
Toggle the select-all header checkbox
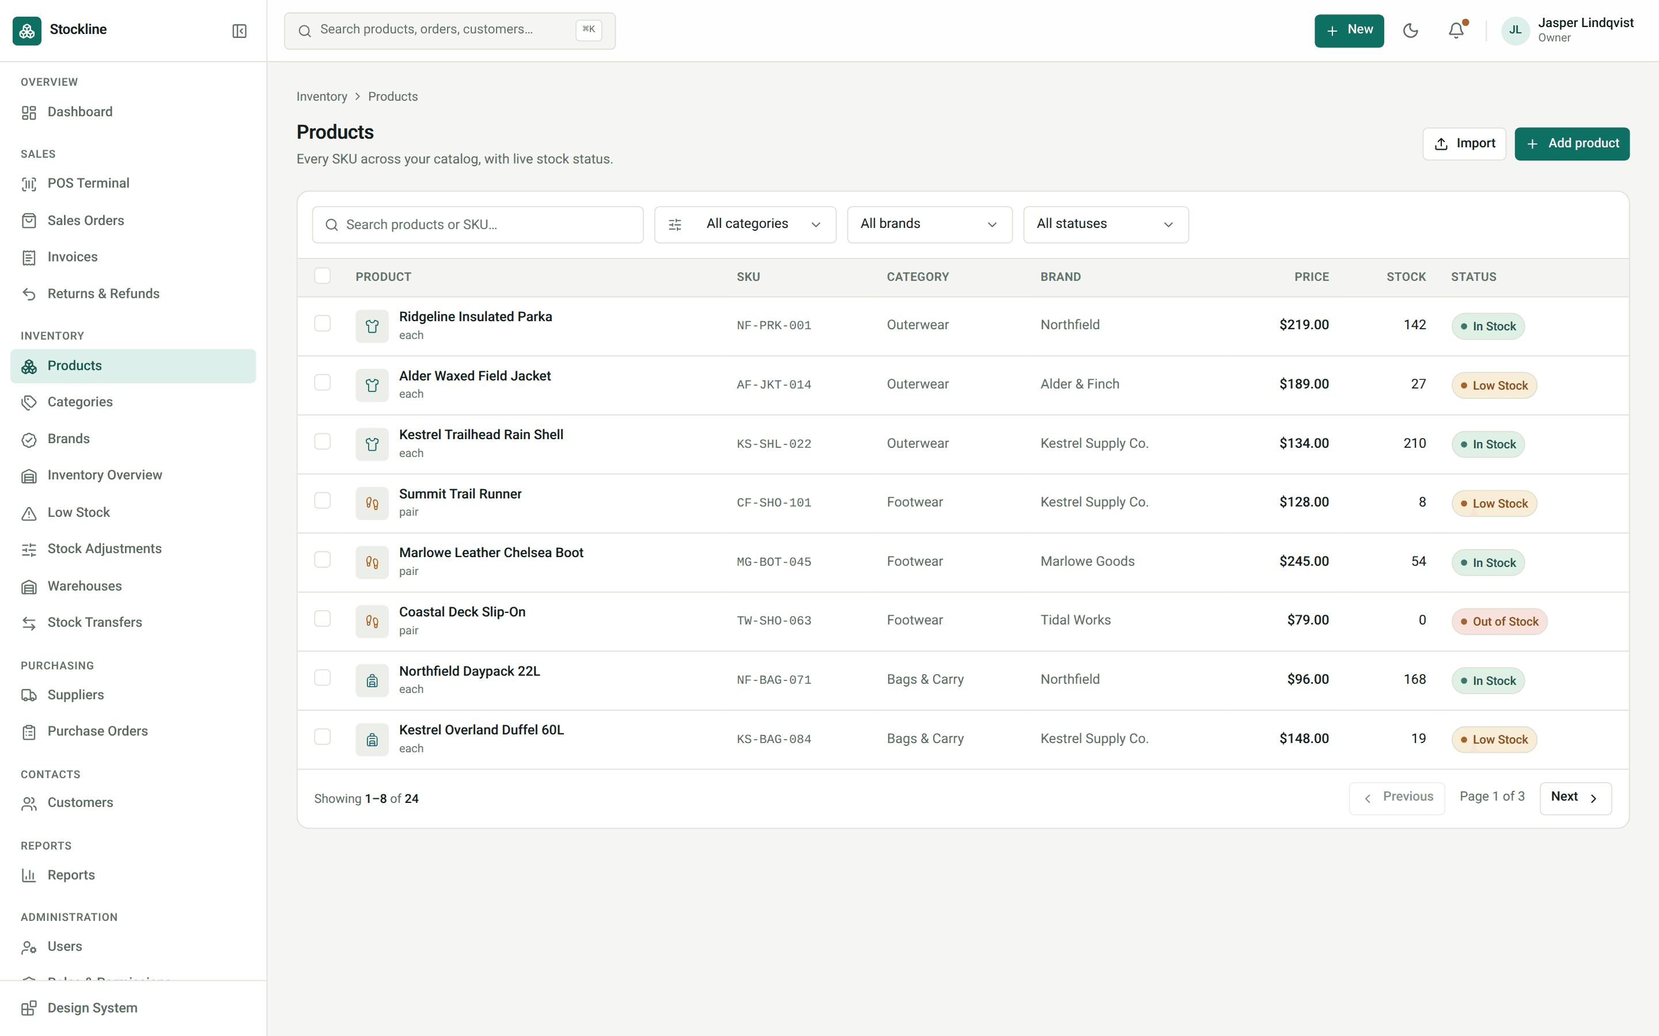pyautogui.click(x=322, y=276)
